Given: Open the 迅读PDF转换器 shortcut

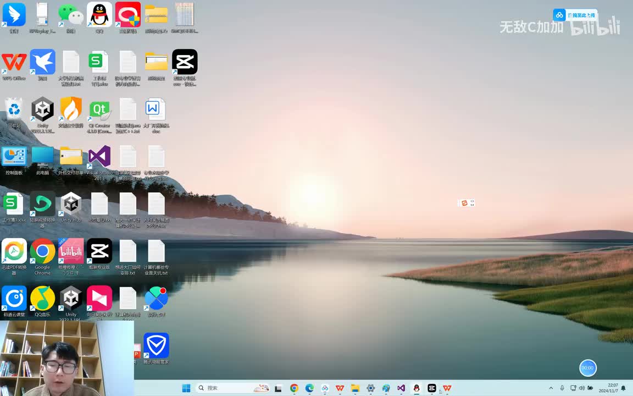Looking at the screenshot, I should 14,251.
